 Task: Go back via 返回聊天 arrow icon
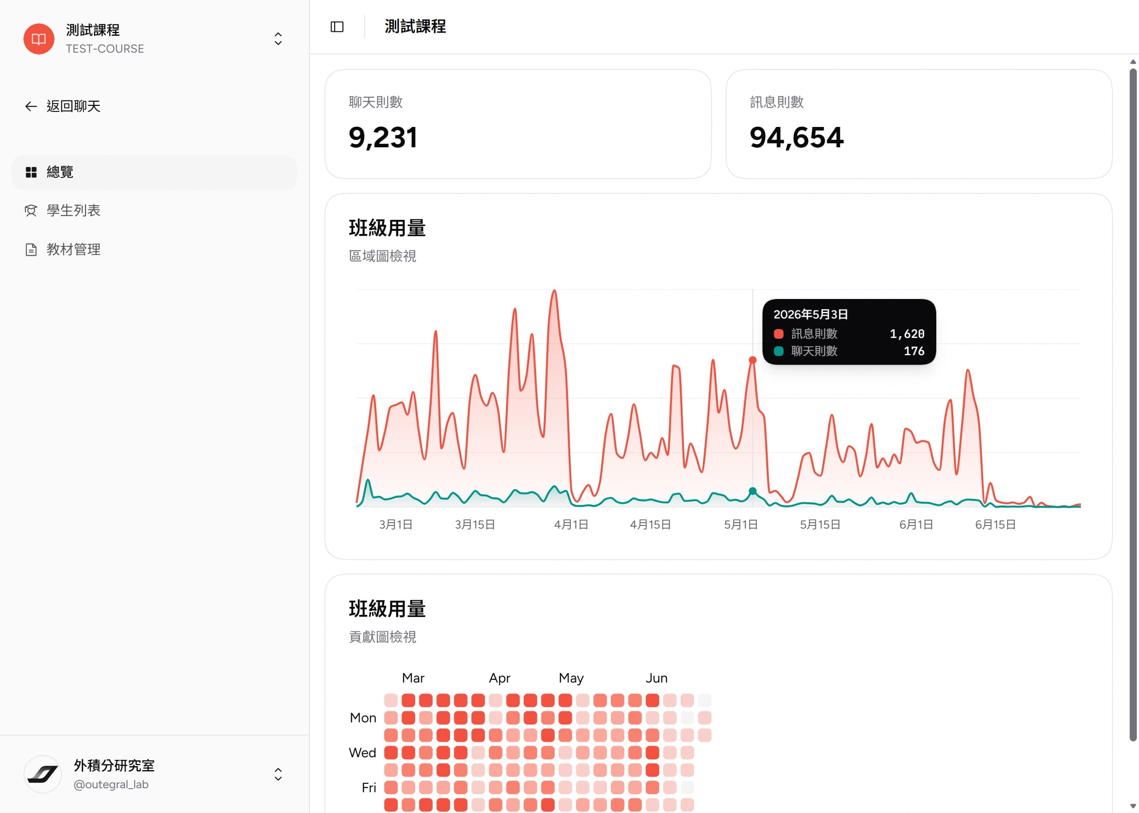click(31, 106)
